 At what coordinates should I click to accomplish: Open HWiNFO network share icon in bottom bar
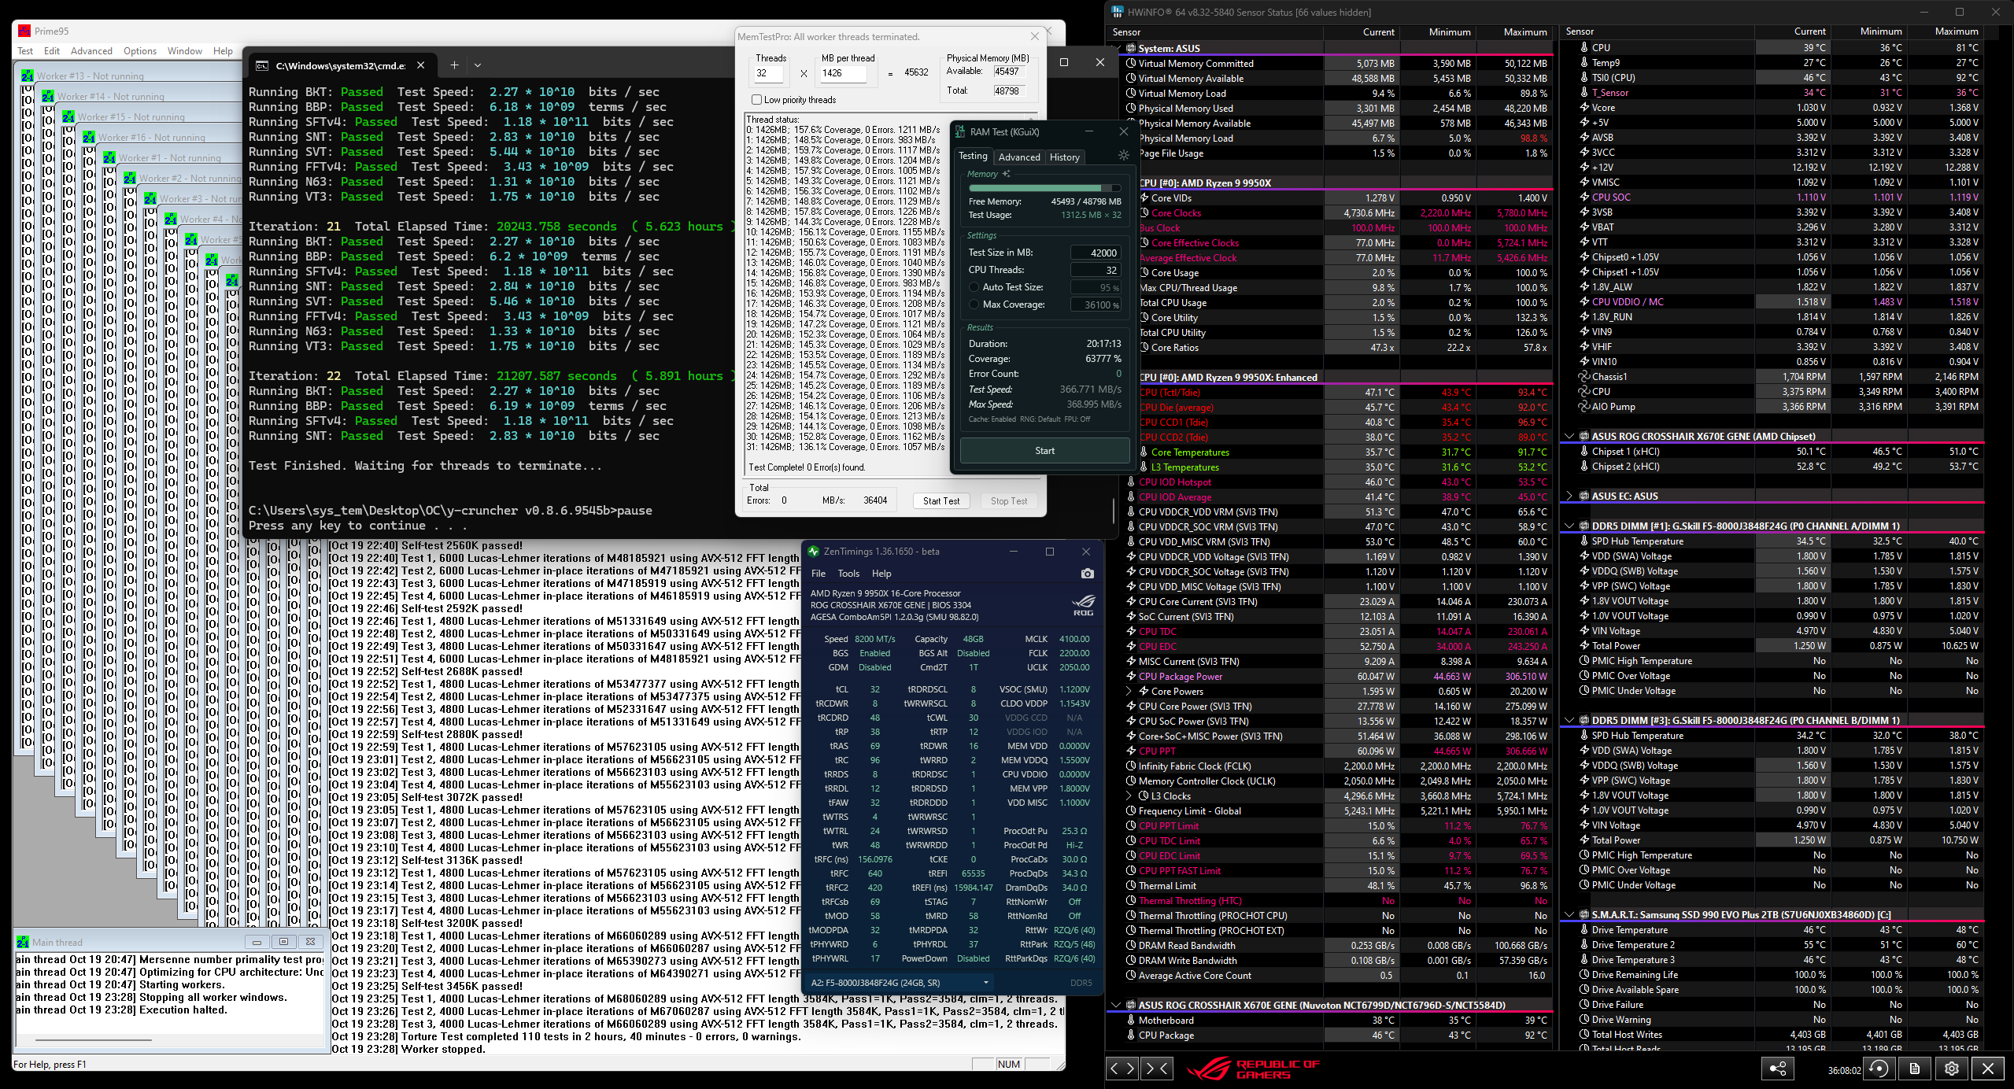(1777, 1068)
